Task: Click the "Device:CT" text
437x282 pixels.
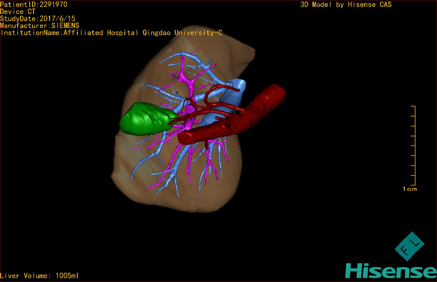Action: (18, 12)
